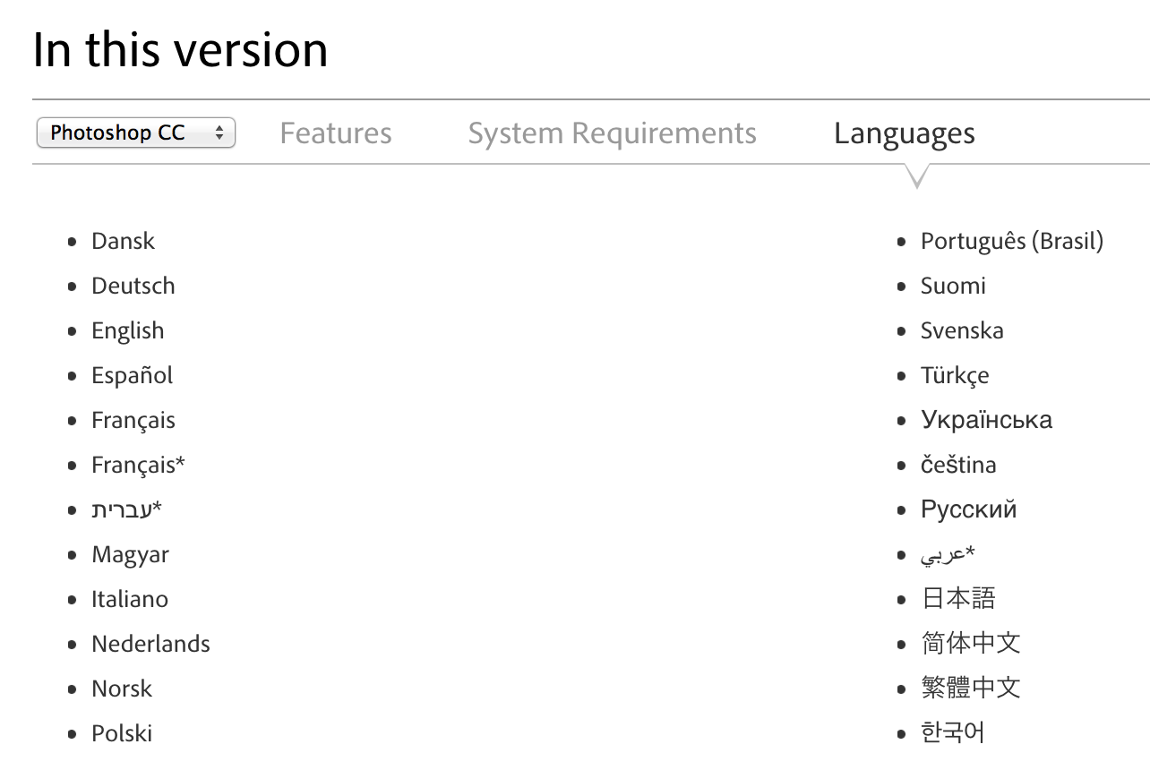Open the Photoshop CC version dropdown
Viewport: 1150px width, 770px height.
[x=136, y=133]
